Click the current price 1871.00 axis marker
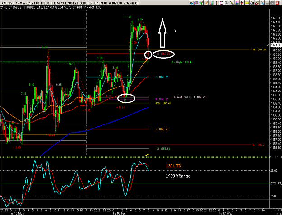The height and width of the screenshot is (215, 282). point(276,45)
